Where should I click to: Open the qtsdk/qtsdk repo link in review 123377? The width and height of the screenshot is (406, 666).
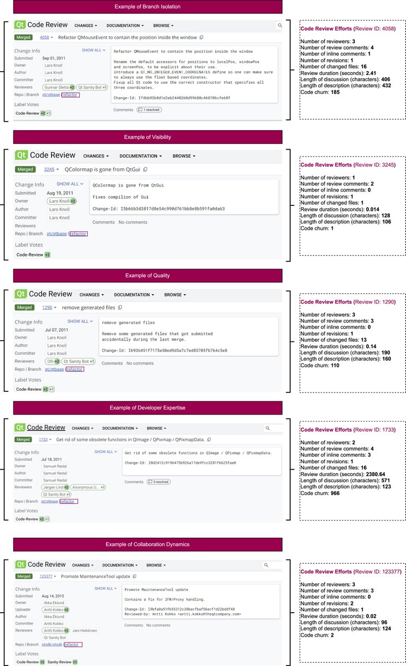(x=52, y=645)
